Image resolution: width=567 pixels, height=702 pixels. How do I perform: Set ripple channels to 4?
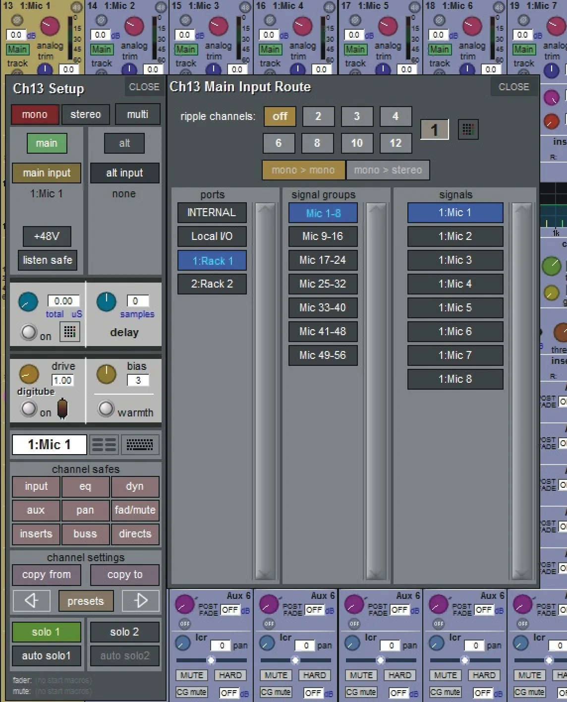point(396,117)
